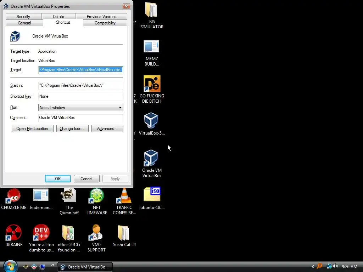Click the Target location value VirtualBox
This screenshot has width=363, height=272.
click(x=46, y=61)
